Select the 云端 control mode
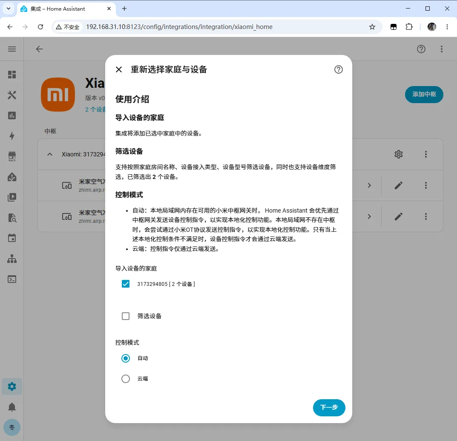This screenshot has width=457, height=441. (126, 379)
